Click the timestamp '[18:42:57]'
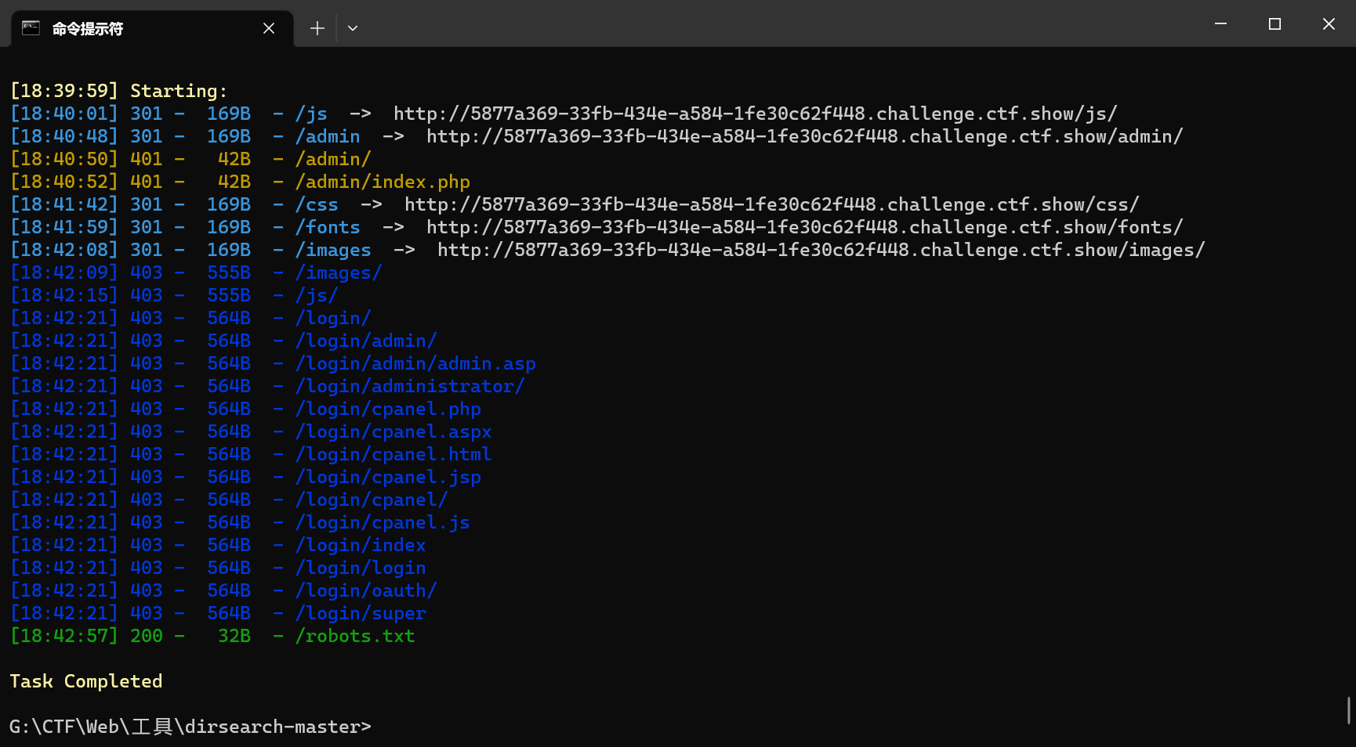 tap(64, 636)
